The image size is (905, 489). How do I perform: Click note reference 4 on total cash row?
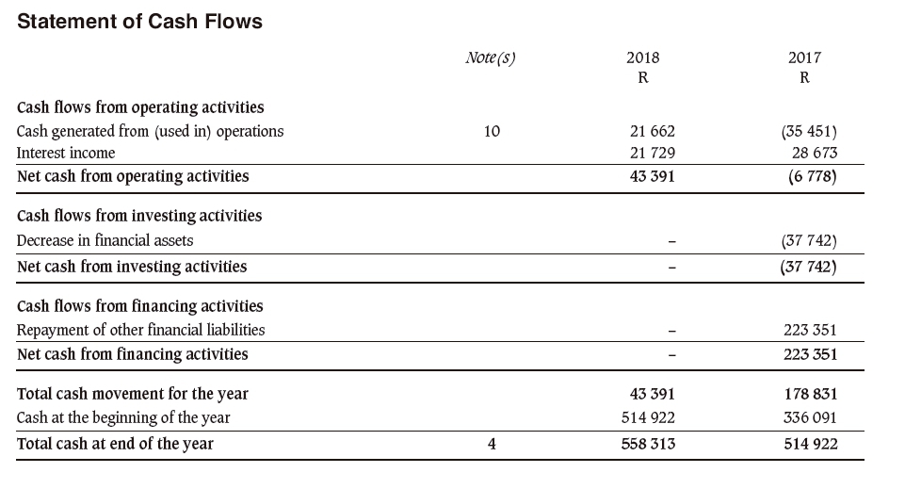pos(492,444)
